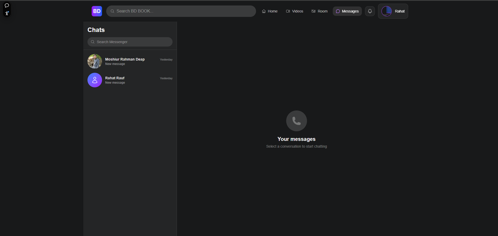Click Moshiur Rahman Deap's profile photo

click(x=95, y=61)
